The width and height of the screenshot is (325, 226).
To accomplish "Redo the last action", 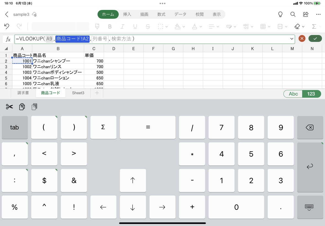I will [x=19, y=26].
